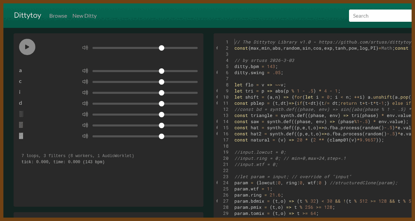Adjust the light-shaded loop volume slider
Image resolution: width=415 pixels, height=221 pixels.
145,115
